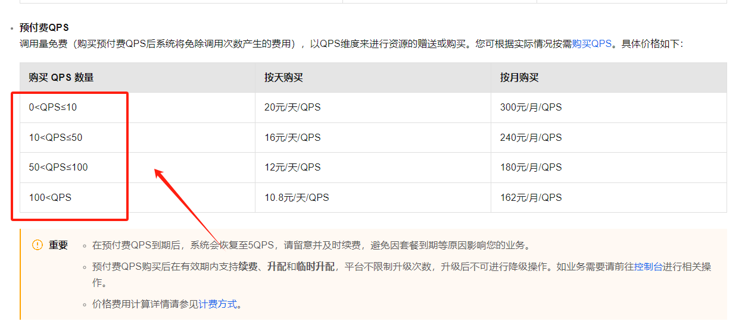
Task: Click the 180元/月/QPS price cell
Action: 609,168
